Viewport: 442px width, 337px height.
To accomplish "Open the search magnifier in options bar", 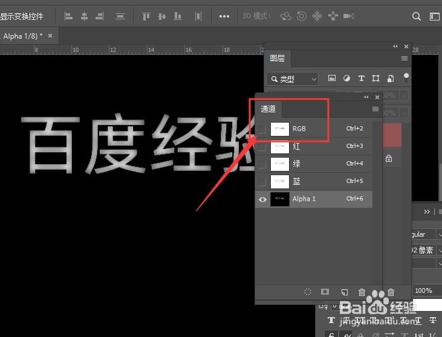I will click(417, 16).
